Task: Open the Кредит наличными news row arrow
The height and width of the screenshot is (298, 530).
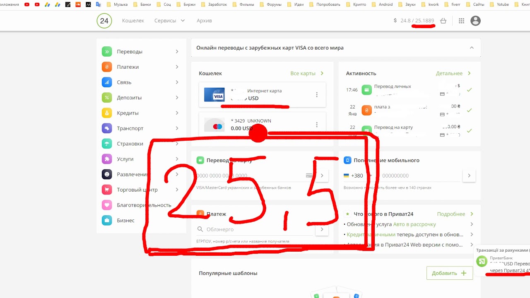Action: coord(472,234)
